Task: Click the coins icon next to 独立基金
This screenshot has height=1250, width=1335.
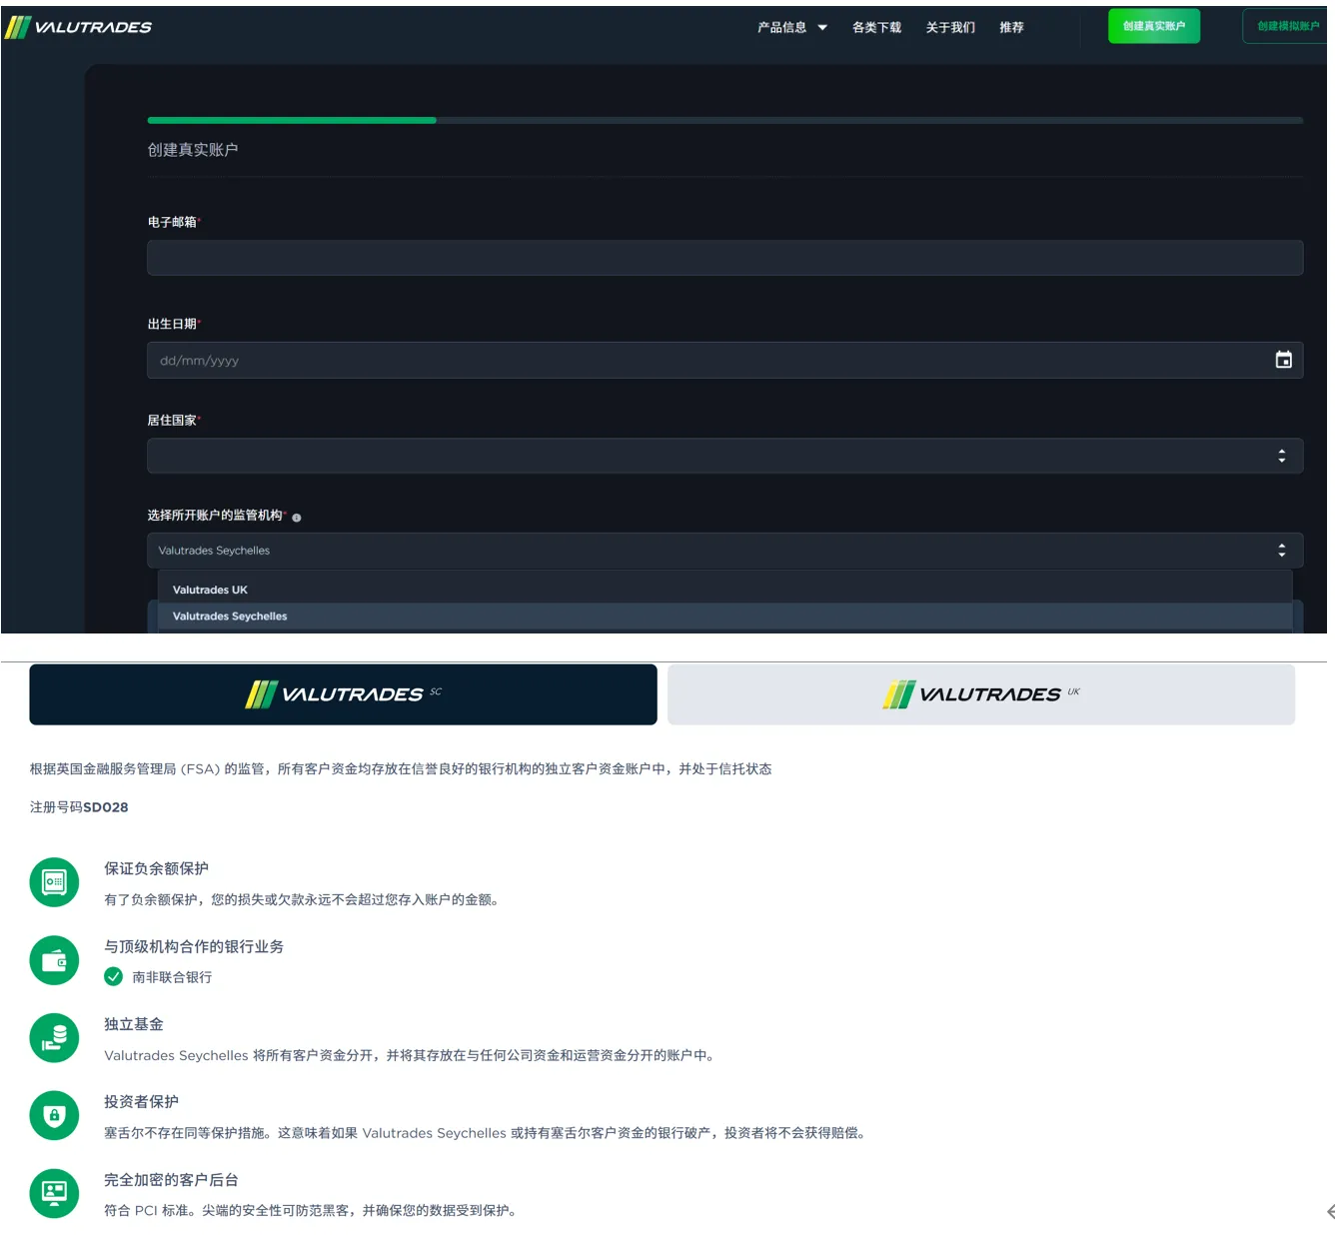Action: [x=54, y=1038]
